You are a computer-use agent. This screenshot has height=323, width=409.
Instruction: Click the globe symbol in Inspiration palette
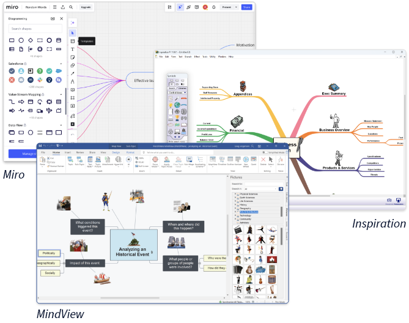pyautogui.click(x=177, y=105)
